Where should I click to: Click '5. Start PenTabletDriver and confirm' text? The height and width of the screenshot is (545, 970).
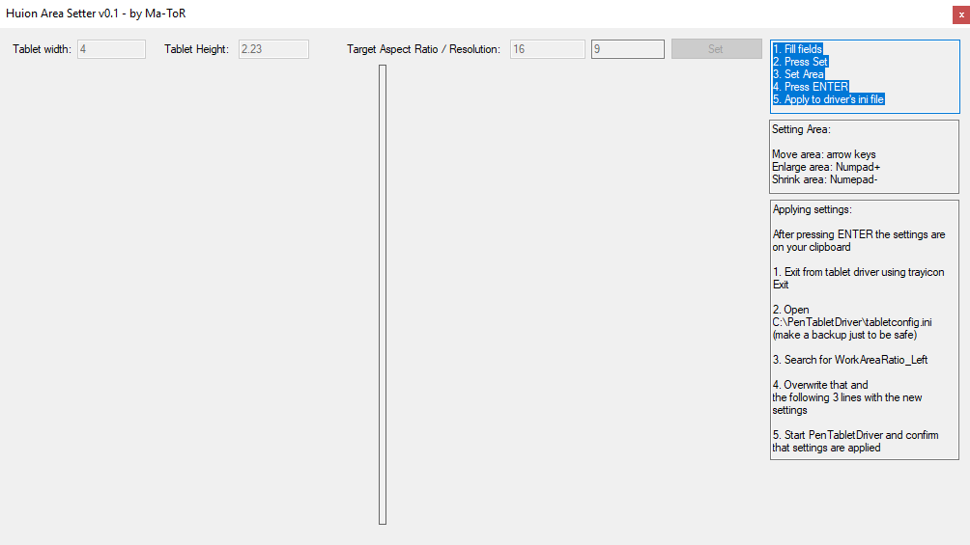coord(856,435)
